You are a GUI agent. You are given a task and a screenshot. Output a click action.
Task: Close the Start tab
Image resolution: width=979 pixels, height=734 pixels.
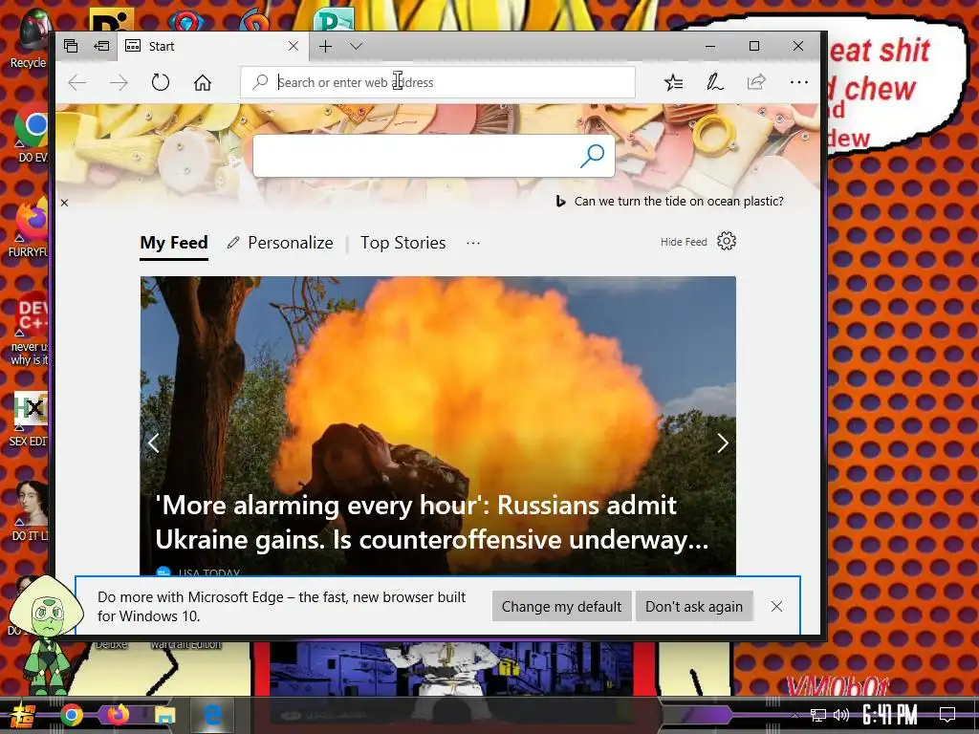coord(294,46)
